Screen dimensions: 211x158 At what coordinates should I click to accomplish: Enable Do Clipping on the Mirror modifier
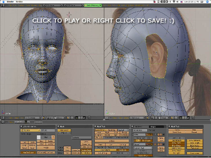click(x=146, y=141)
